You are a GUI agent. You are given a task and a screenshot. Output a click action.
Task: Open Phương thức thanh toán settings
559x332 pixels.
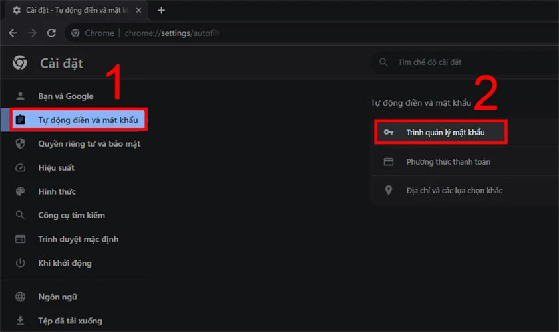coord(449,162)
